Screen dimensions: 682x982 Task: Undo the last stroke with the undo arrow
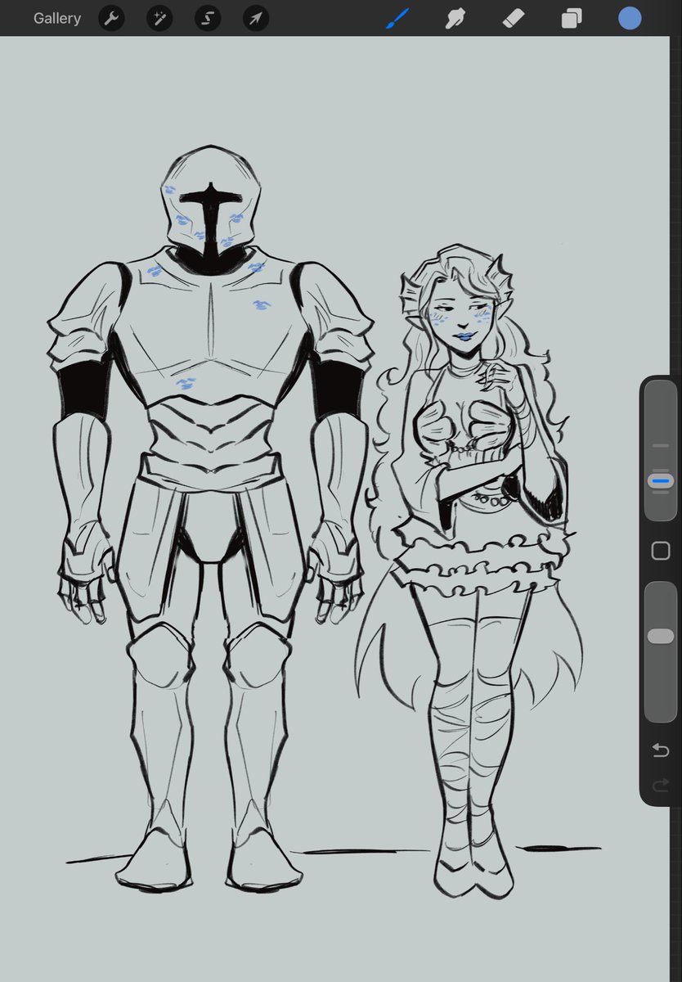point(660,749)
